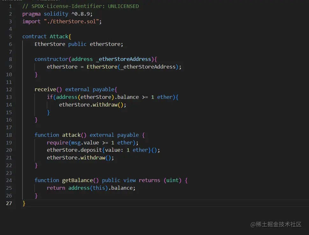Click the SPDX-License-Identifier comment on line 1

pyautogui.click(x=81, y=6)
